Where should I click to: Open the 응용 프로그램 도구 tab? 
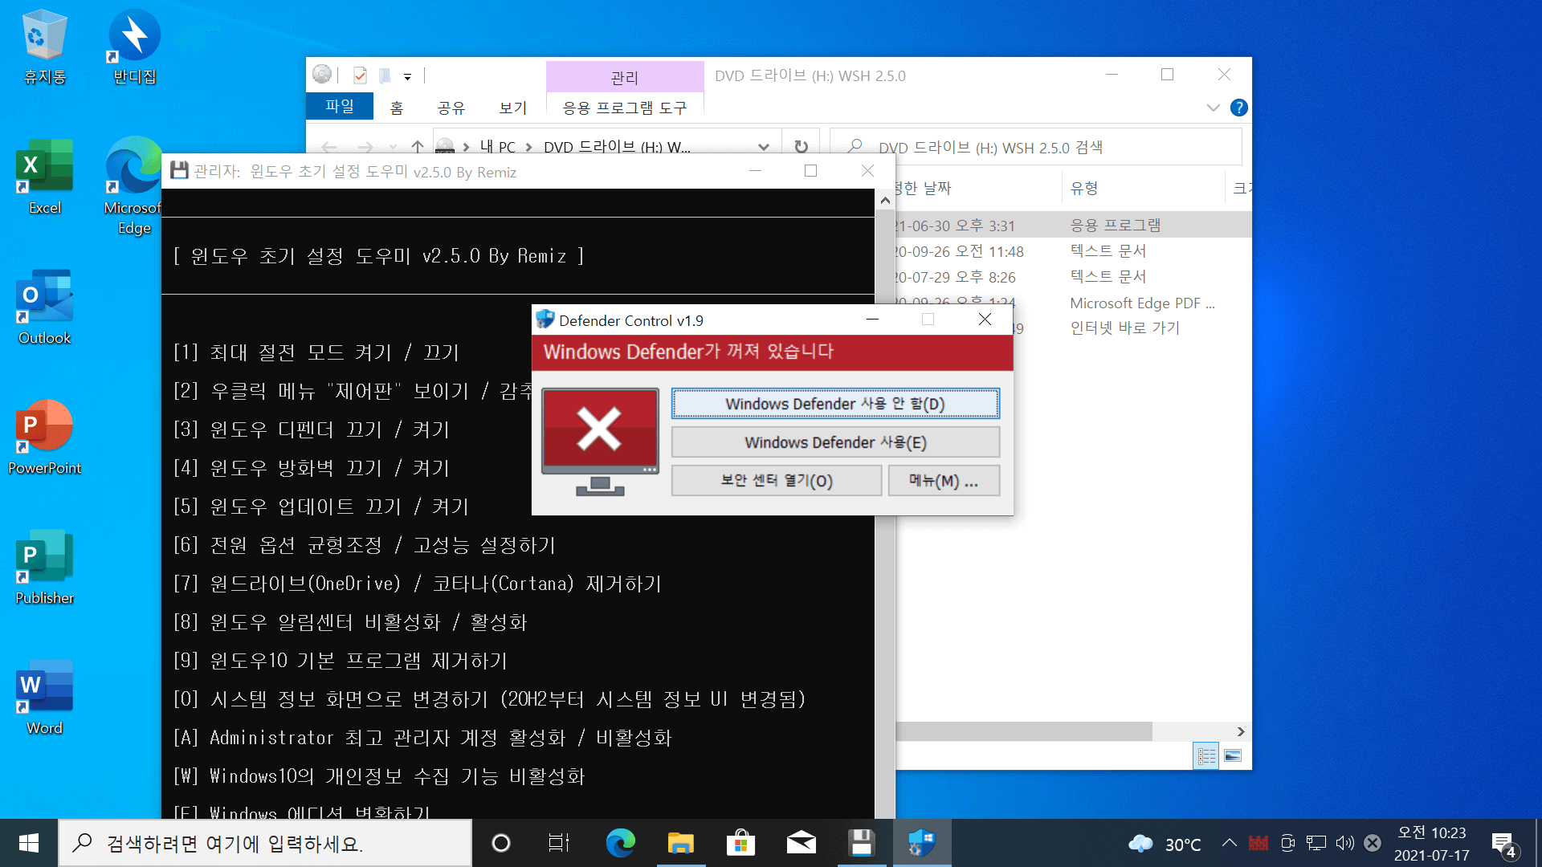coord(625,108)
